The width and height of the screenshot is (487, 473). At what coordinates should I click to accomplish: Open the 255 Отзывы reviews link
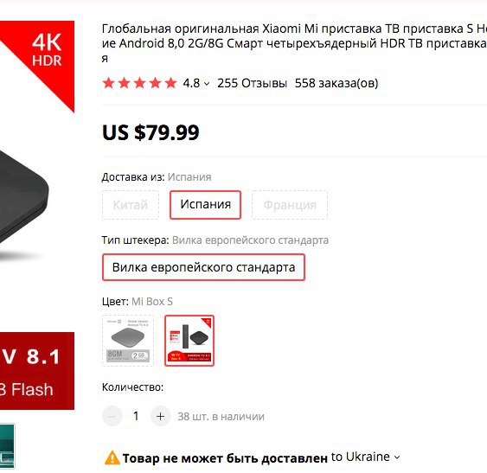(x=252, y=83)
